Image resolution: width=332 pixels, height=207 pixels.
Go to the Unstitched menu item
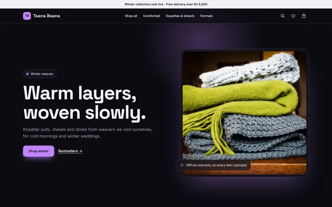pos(151,16)
